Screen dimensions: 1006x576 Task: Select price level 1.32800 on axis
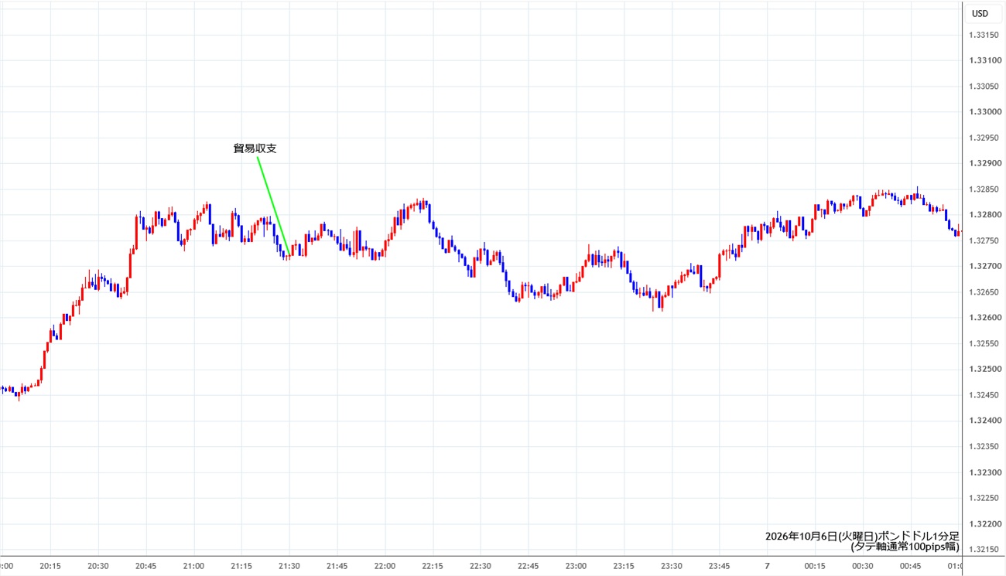pos(984,215)
